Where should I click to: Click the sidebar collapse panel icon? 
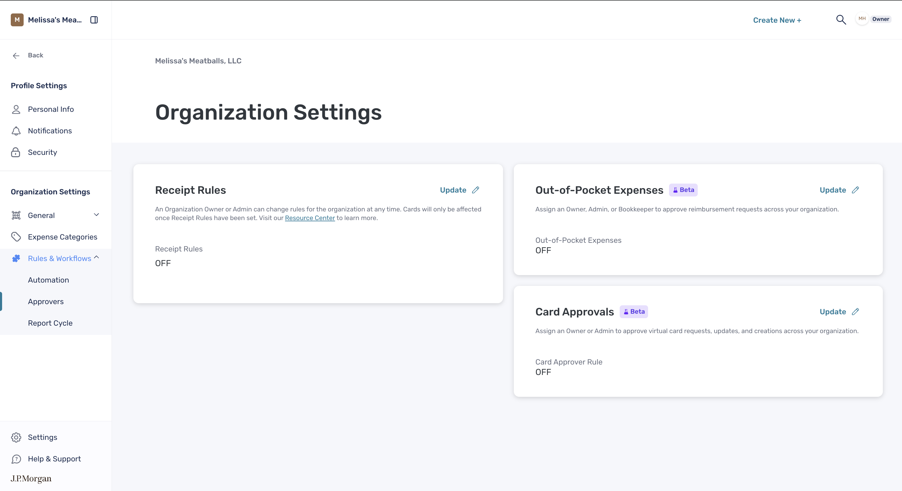pyautogui.click(x=94, y=20)
